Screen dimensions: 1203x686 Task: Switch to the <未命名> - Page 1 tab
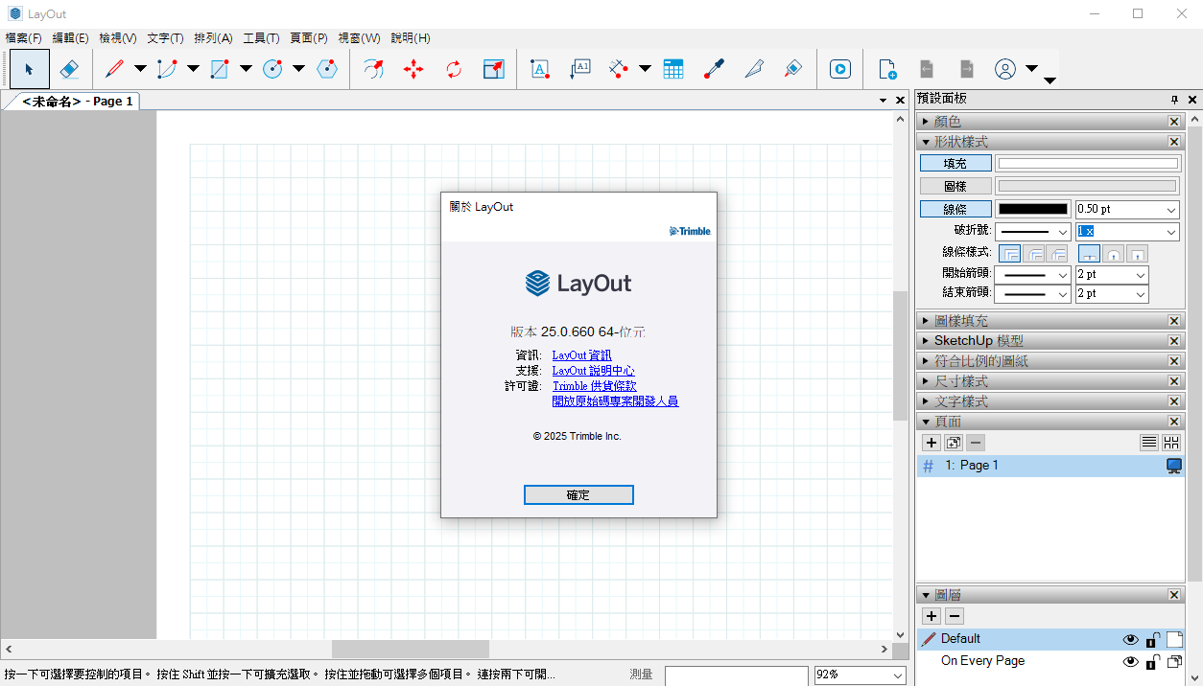click(78, 101)
